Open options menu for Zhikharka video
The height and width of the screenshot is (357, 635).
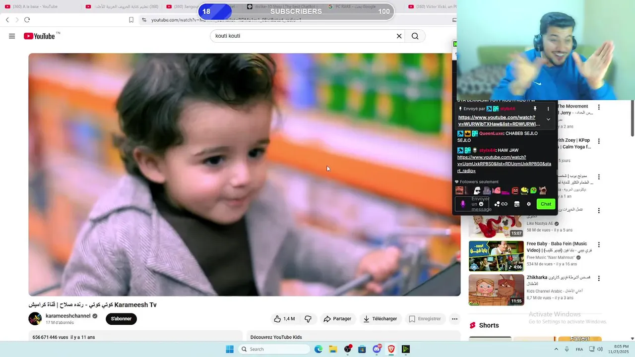[599, 279]
